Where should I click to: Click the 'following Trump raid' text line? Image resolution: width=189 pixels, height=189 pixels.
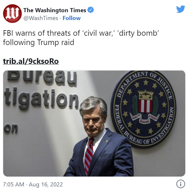[x=39, y=42]
